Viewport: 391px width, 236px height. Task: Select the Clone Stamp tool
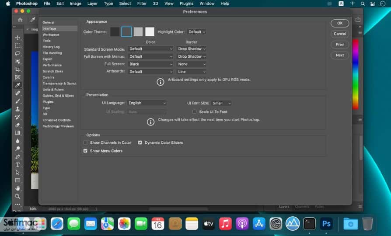point(17,109)
